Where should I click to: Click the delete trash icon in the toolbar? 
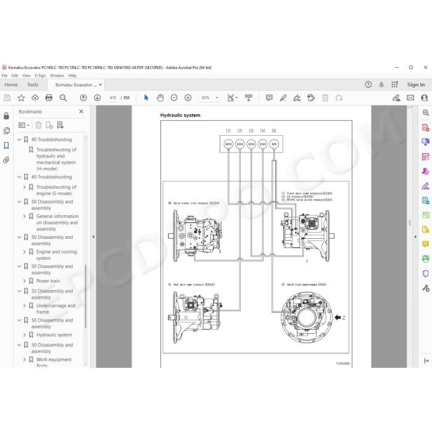coord(325,98)
